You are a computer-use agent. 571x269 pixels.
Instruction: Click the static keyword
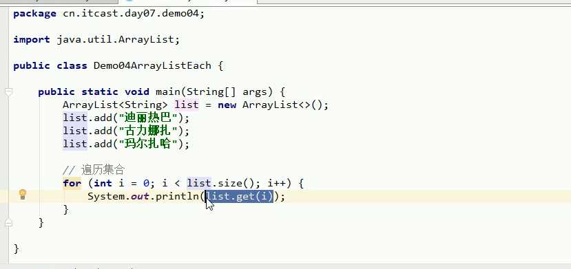click(x=100, y=92)
